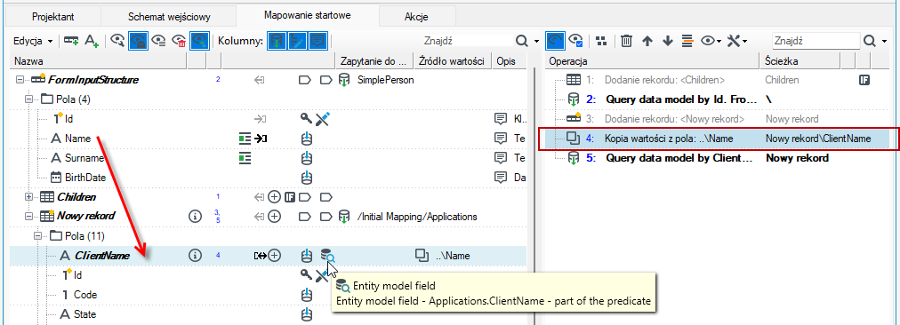Expand the Children table node
The image size is (900, 325).
(x=30, y=197)
